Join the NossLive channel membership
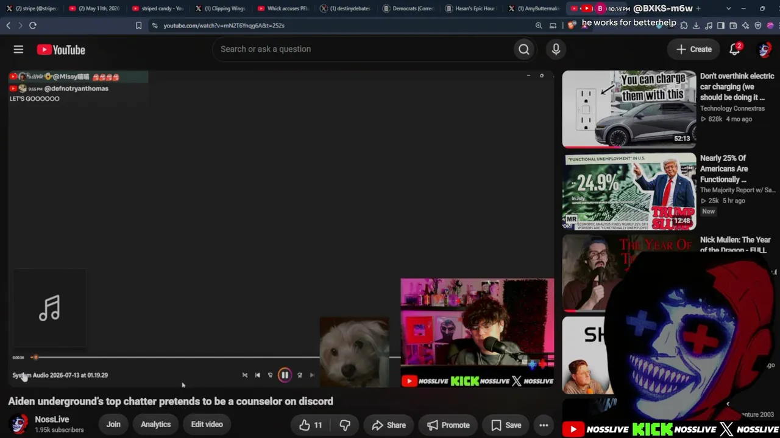This screenshot has width=780, height=438. pyautogui.click(x=113, y=425)
